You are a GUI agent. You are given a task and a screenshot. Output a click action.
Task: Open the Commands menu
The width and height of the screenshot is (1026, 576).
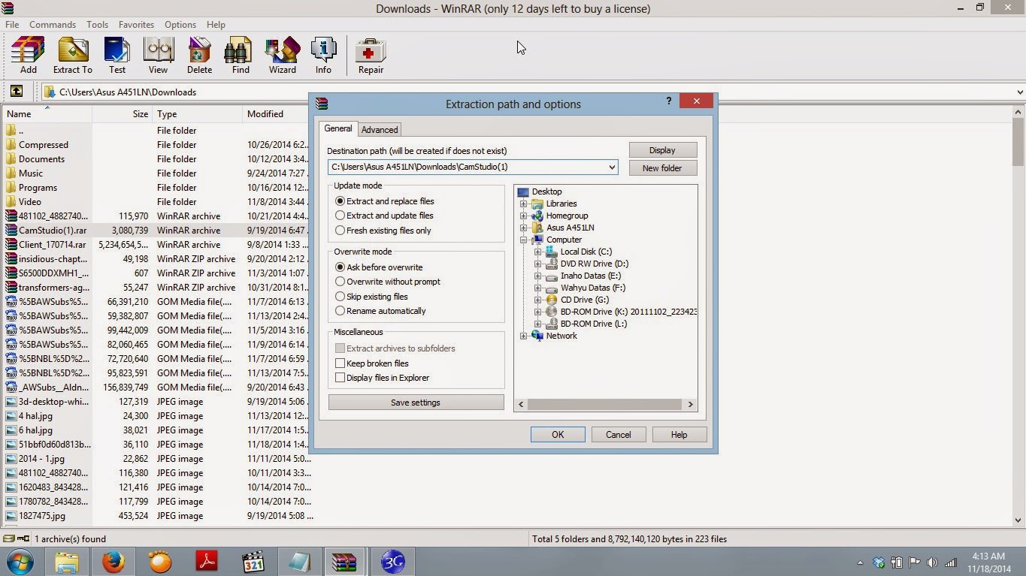tap(53, 24)
